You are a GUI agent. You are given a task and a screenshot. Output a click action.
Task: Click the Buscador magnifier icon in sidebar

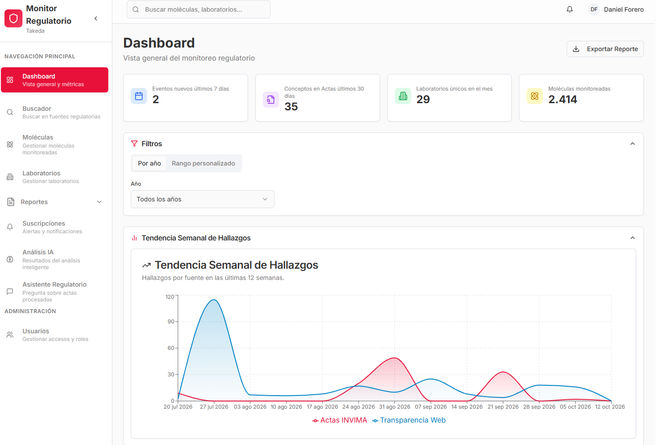click(x=10, y=112)
